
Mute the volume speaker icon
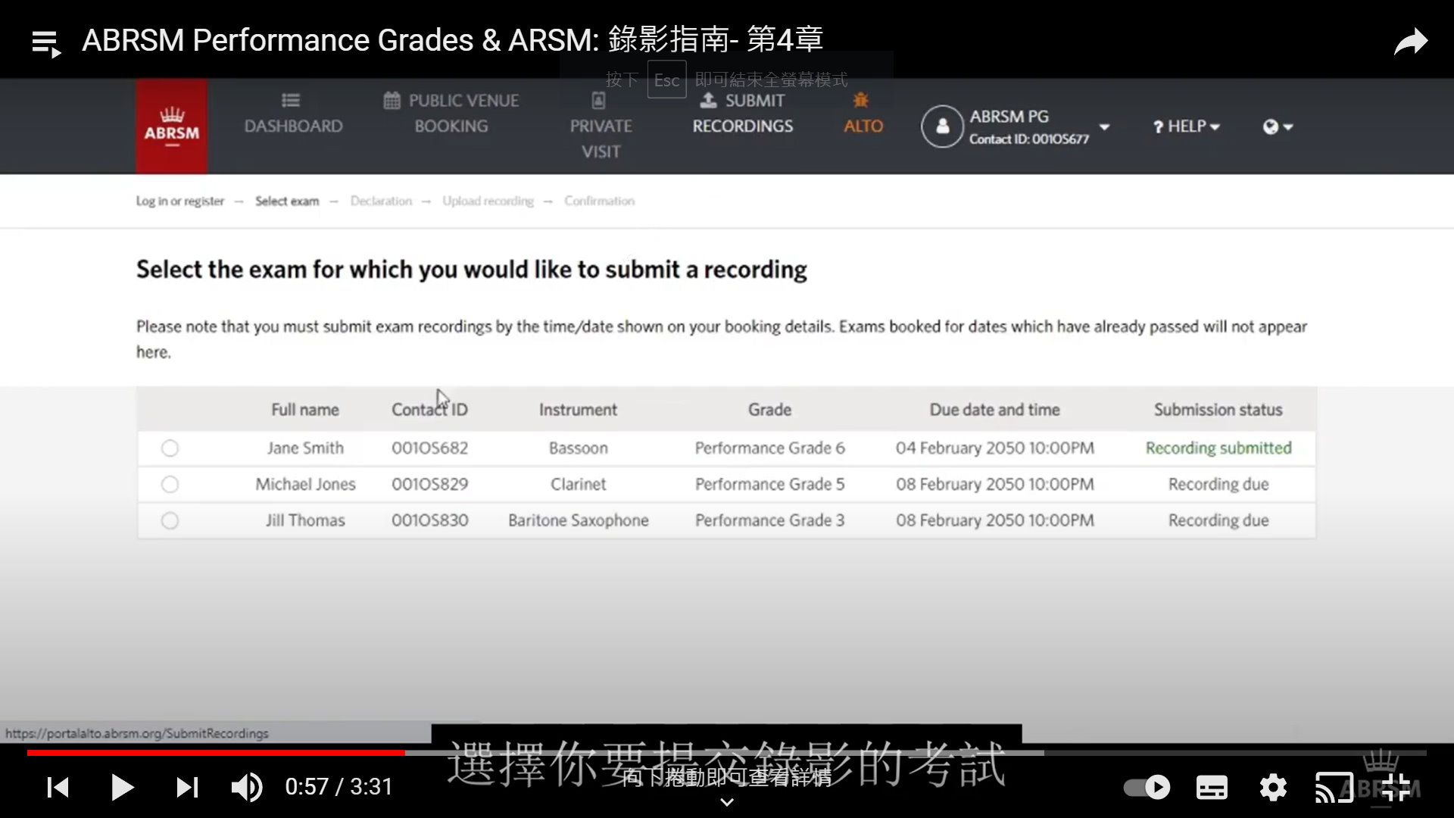click(246, 788)
